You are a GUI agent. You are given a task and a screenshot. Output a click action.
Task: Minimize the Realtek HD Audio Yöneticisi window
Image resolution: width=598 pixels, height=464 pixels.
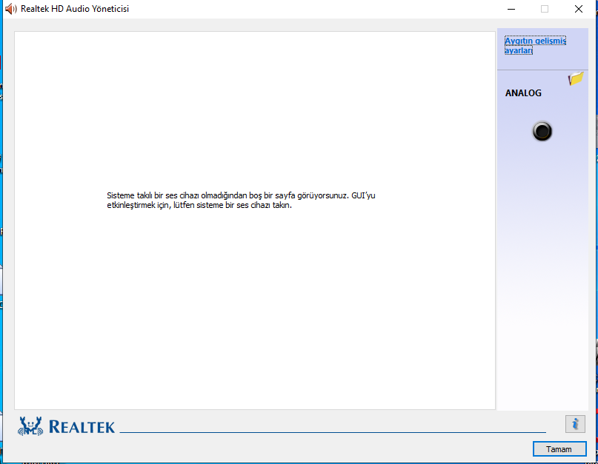[511, 9]
